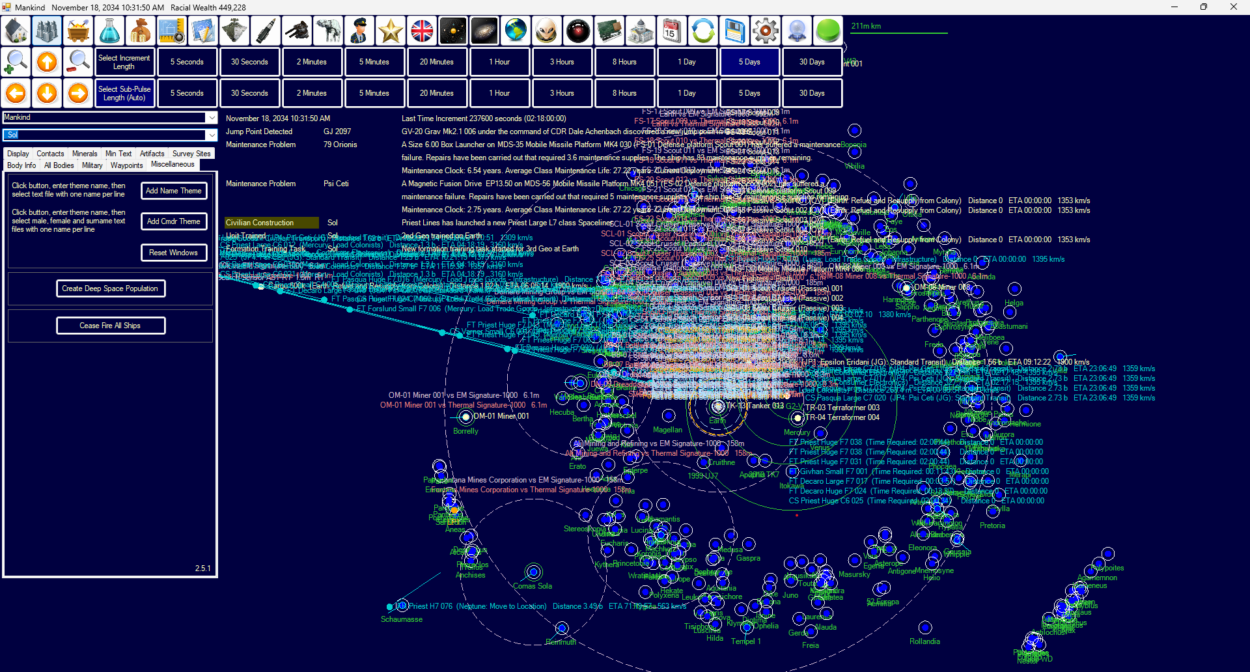Viewport: 1250px width, 672px height.
Task: Expand the Mankind race dropdown
Action: pos(212,118)
